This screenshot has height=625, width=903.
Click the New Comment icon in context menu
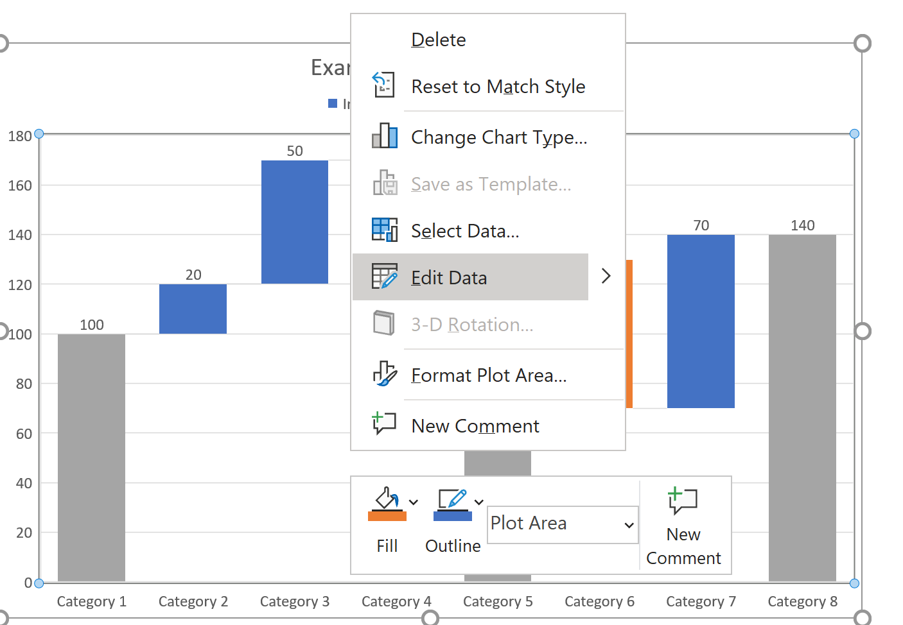385,424
